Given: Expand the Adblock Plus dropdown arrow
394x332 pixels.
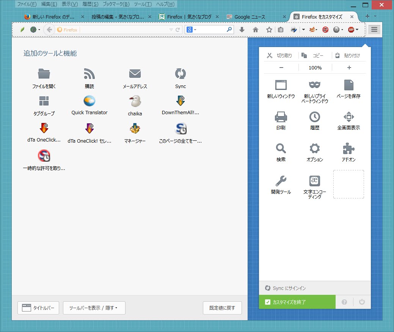Looking at the screenshot, I should (357, 30).
